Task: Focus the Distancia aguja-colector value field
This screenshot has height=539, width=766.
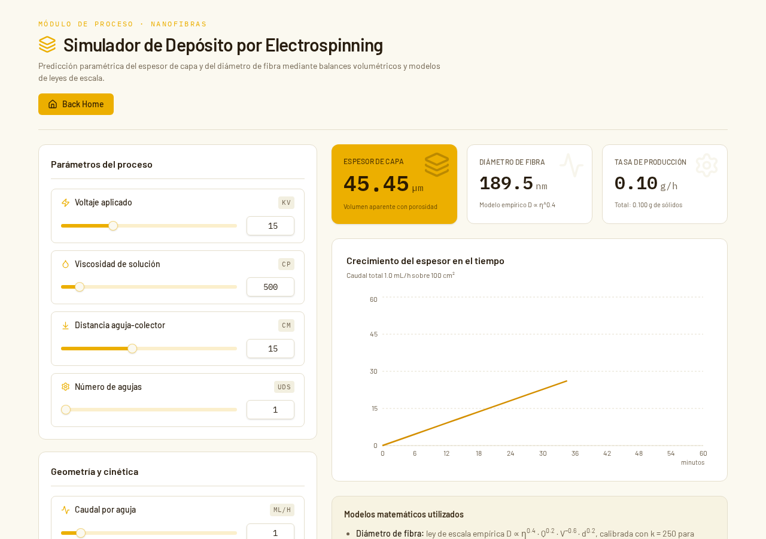Action: 270,349
